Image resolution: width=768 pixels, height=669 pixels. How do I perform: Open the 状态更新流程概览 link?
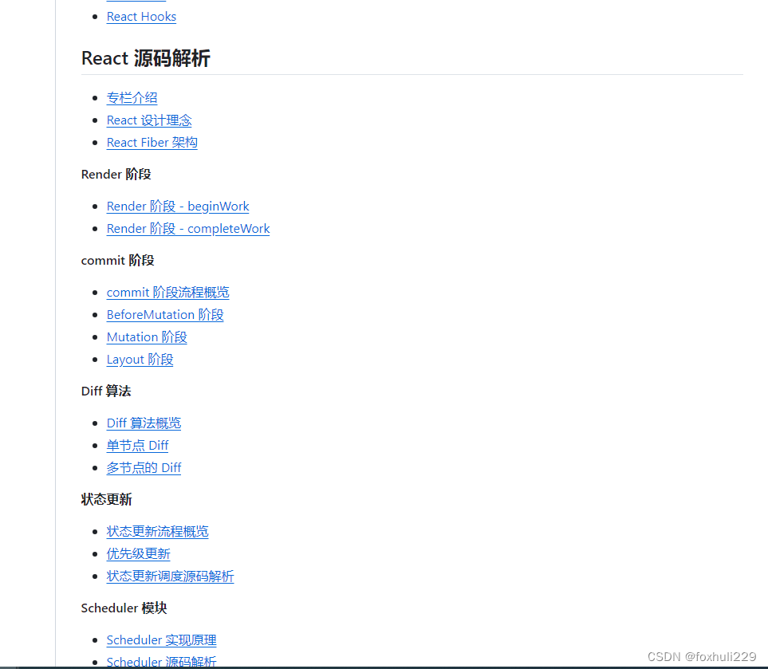coord(157,531)
